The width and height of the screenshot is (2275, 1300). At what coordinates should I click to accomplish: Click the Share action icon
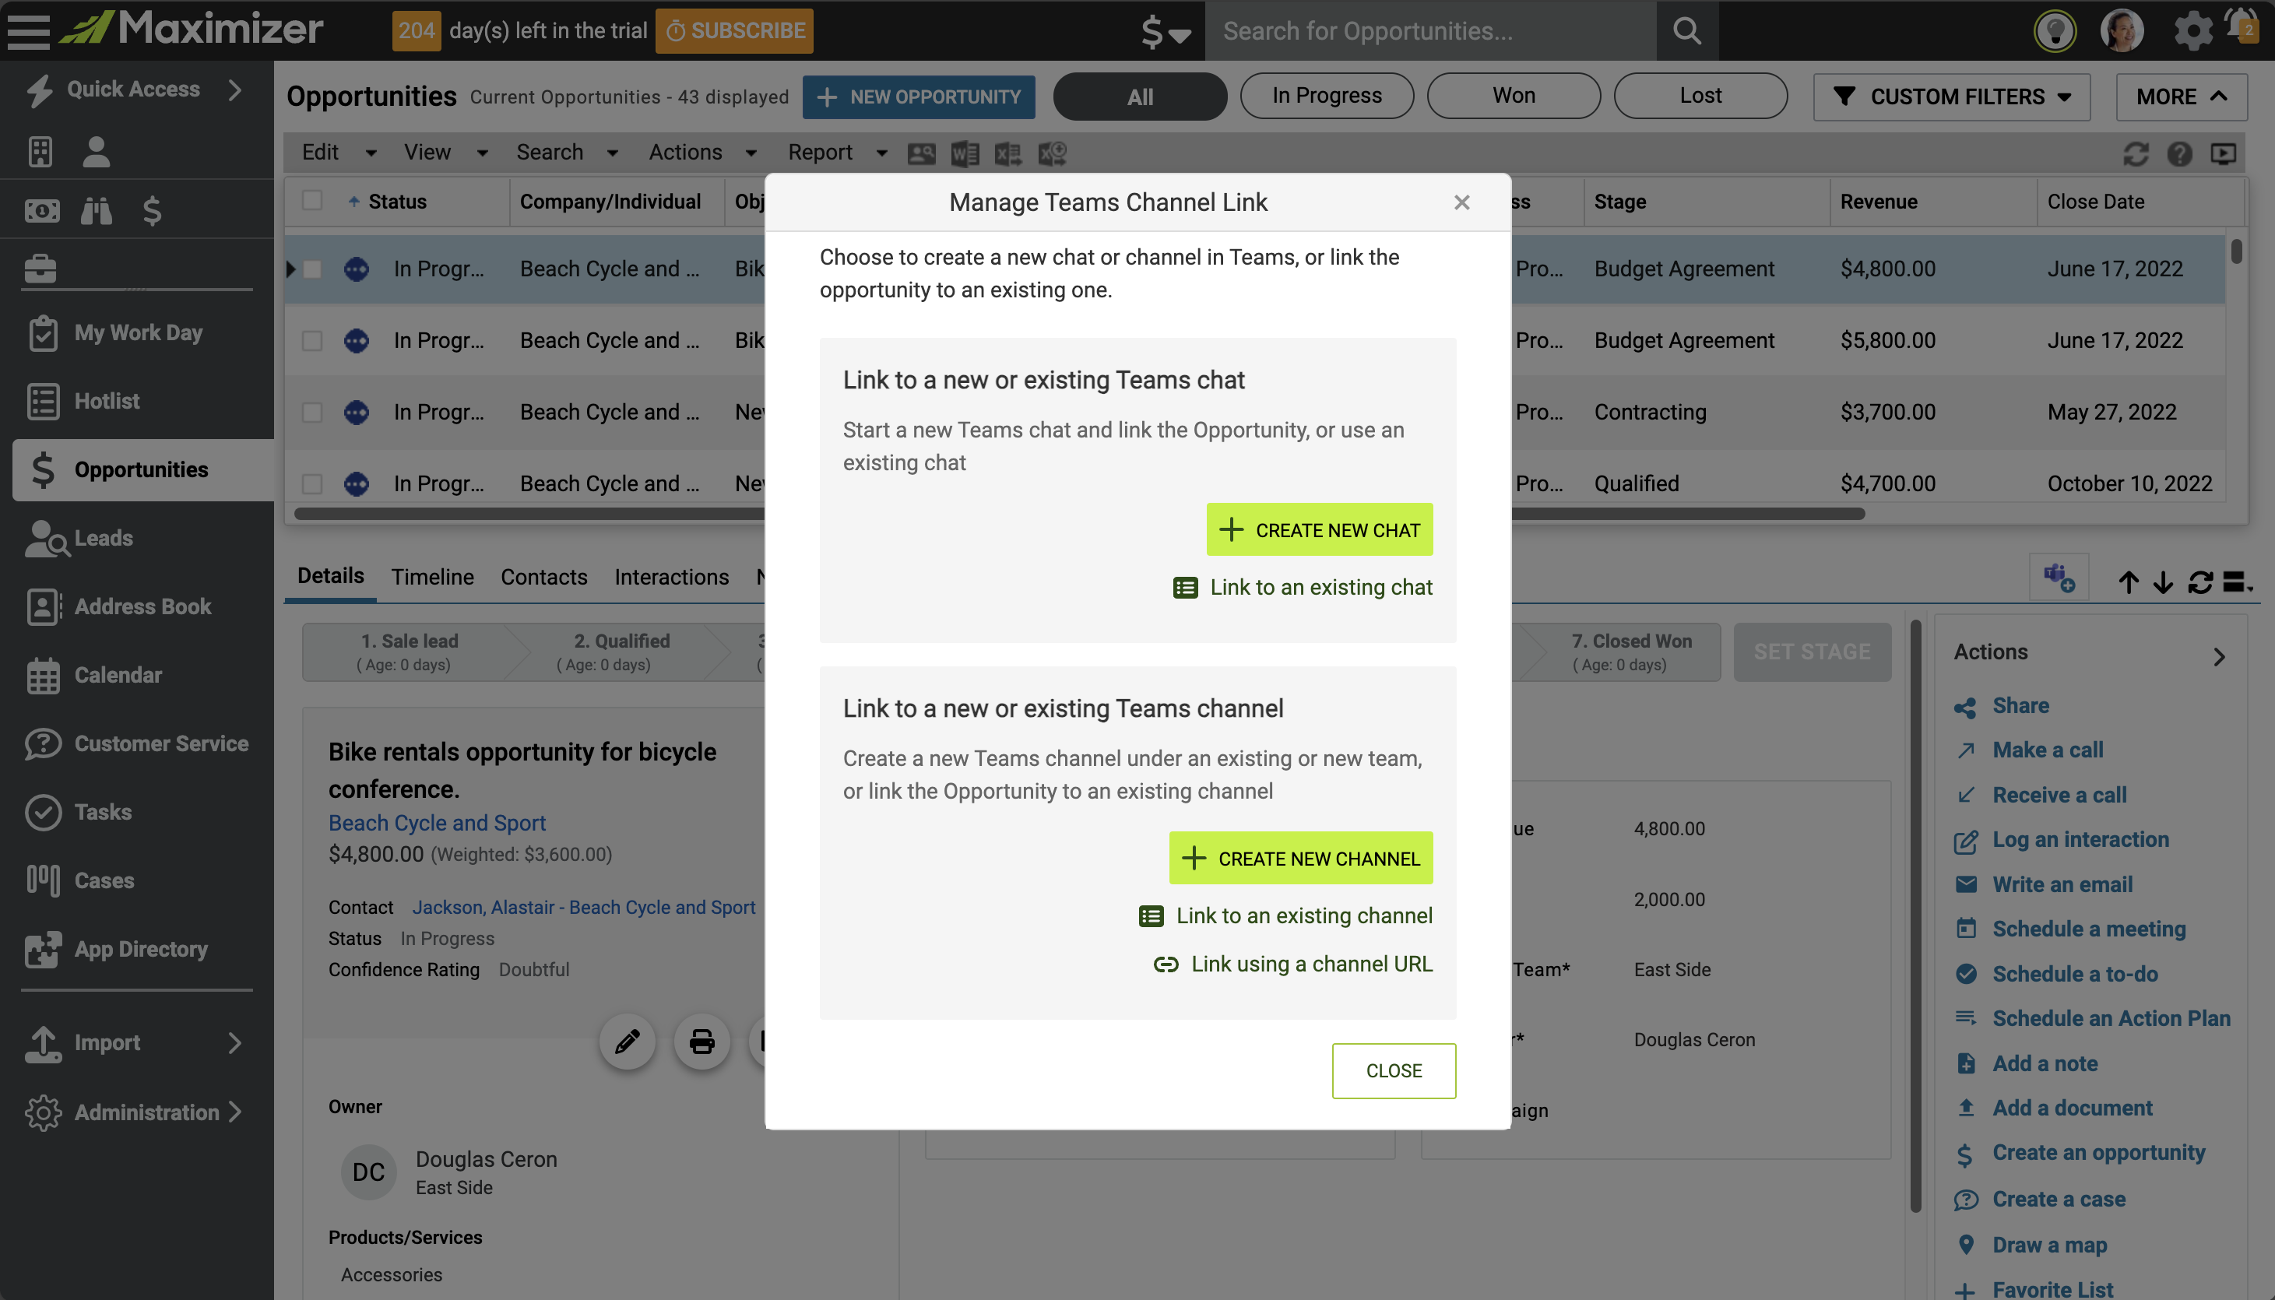(1964, 707)
